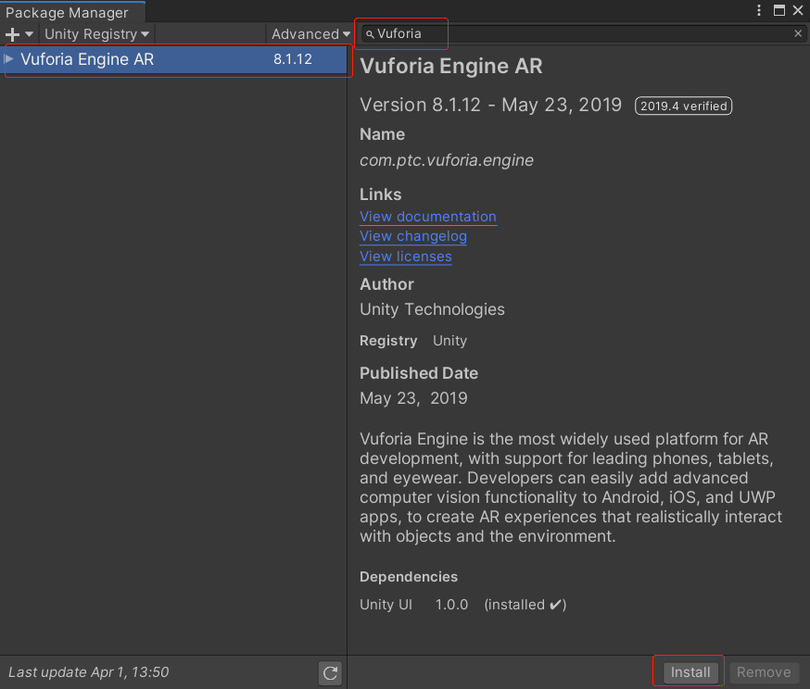
Task: Open the View changelog link
Action: (x=413, y=236)
